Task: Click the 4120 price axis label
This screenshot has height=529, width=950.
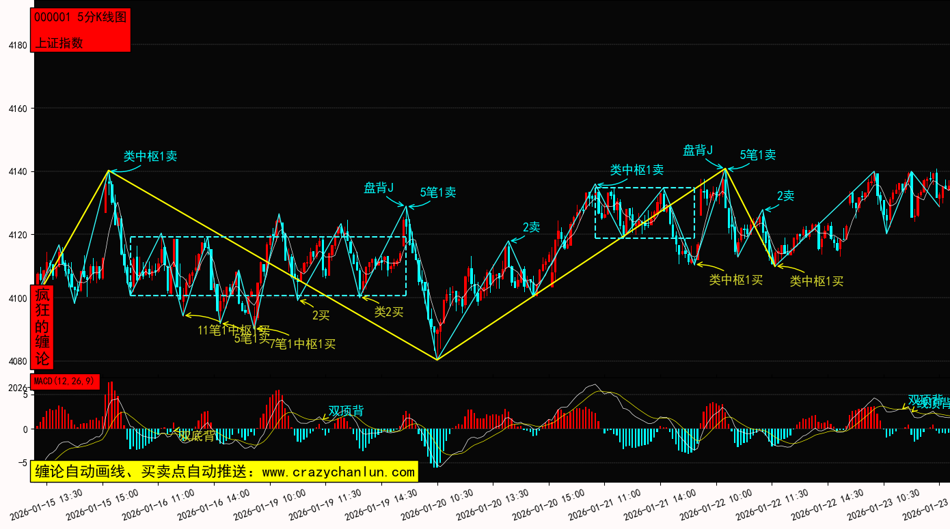Action: 17,235
